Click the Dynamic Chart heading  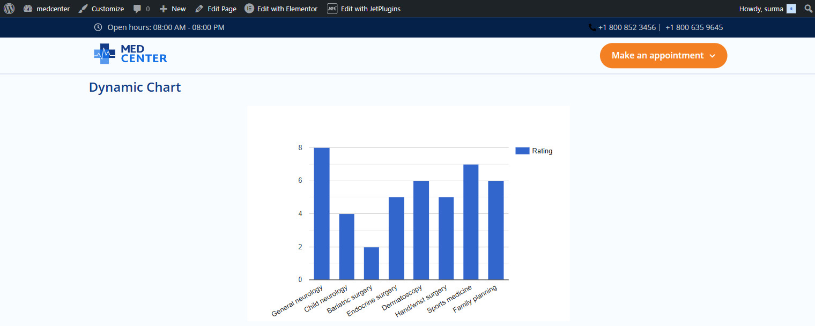point(135,87)
